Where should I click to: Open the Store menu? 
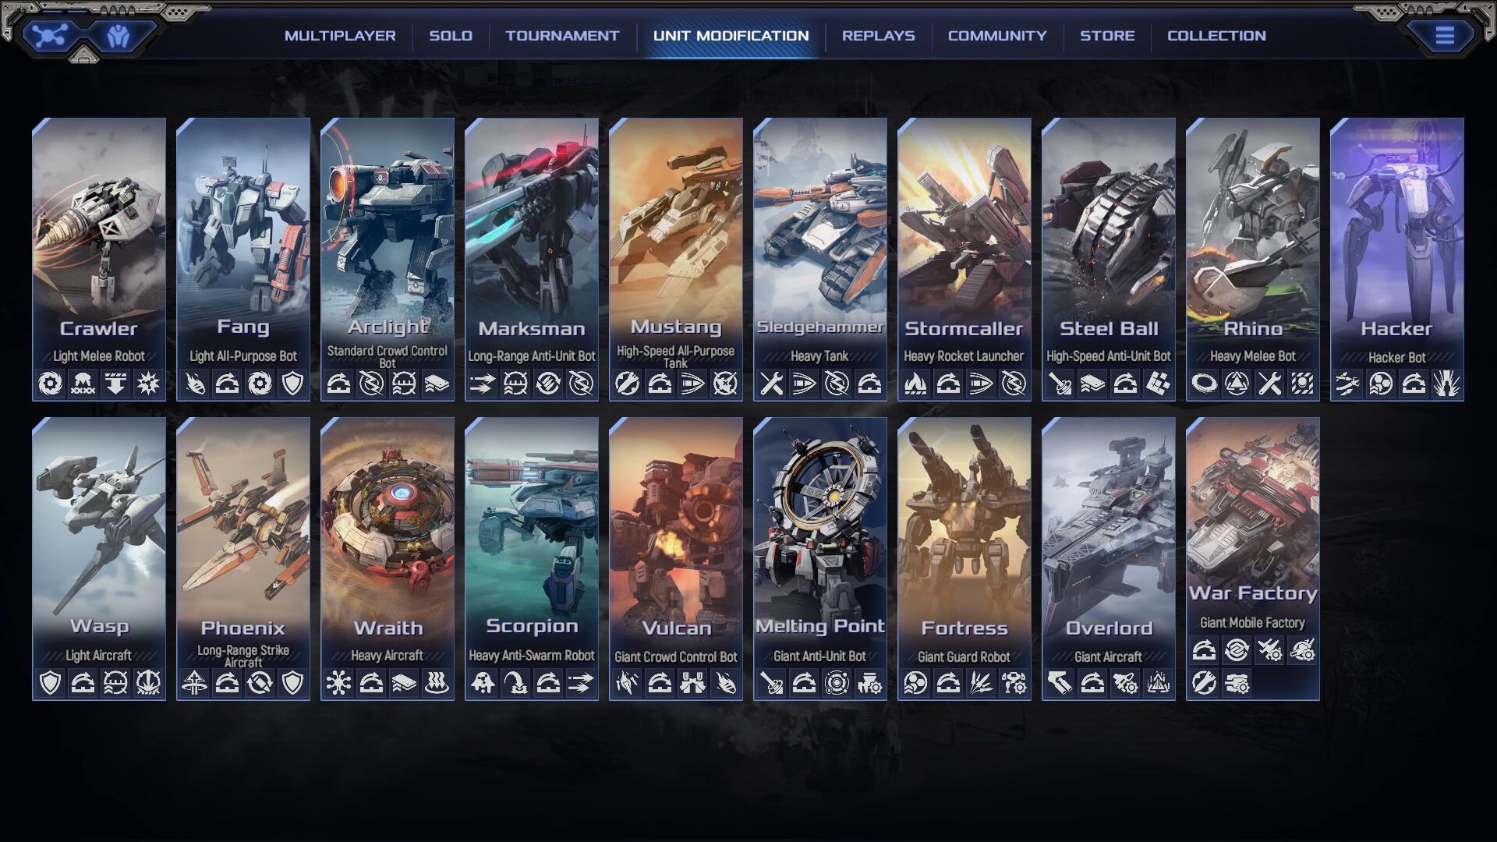pyautogui.click(x=1108, y=35)
